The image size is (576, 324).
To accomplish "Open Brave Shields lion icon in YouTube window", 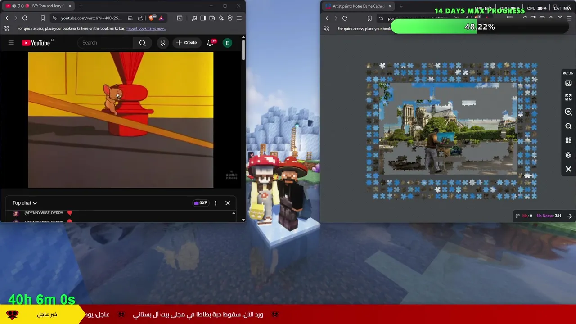I will [x=152, y=18].
